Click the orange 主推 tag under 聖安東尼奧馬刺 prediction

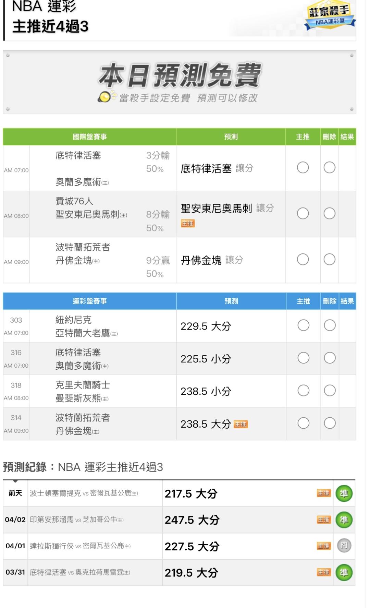point(187,223)
